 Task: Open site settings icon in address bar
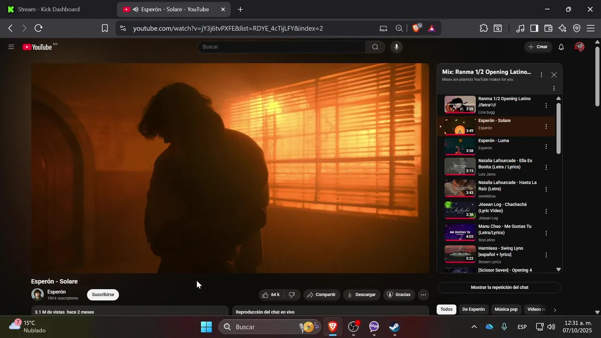123,28
